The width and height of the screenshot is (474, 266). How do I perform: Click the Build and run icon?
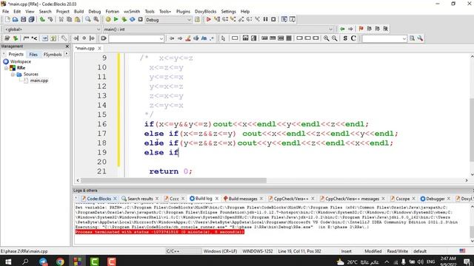coord(124,20)
